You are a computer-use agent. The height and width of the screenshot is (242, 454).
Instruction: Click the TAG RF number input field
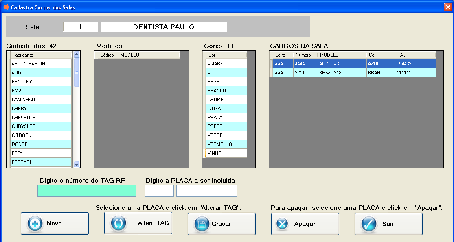click(87, 191)
